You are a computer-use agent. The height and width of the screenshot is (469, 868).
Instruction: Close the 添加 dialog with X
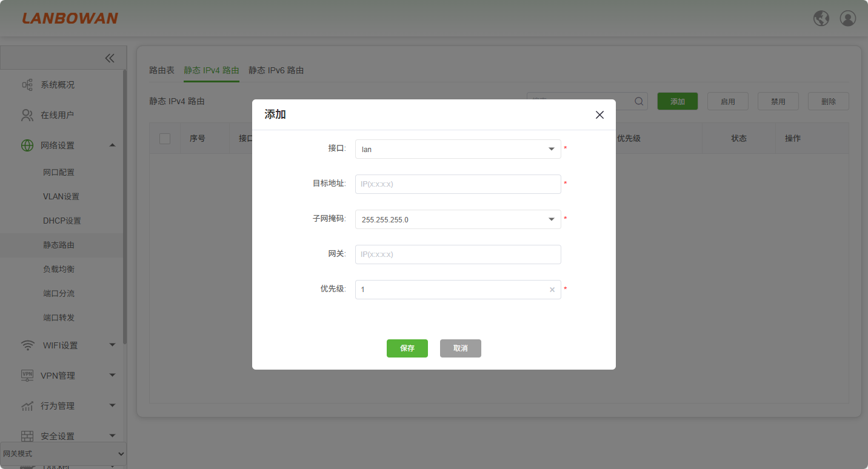(599, 115)
